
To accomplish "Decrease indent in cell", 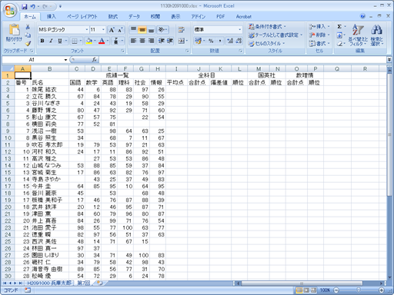I will (161, 41).
